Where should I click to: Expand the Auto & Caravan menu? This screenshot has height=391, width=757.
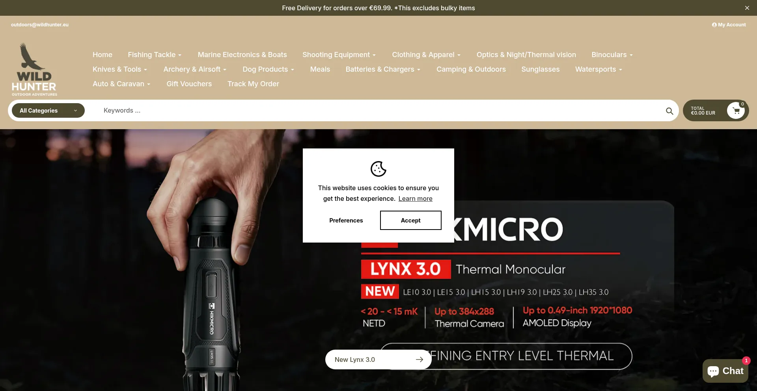[x=121, y=84]
